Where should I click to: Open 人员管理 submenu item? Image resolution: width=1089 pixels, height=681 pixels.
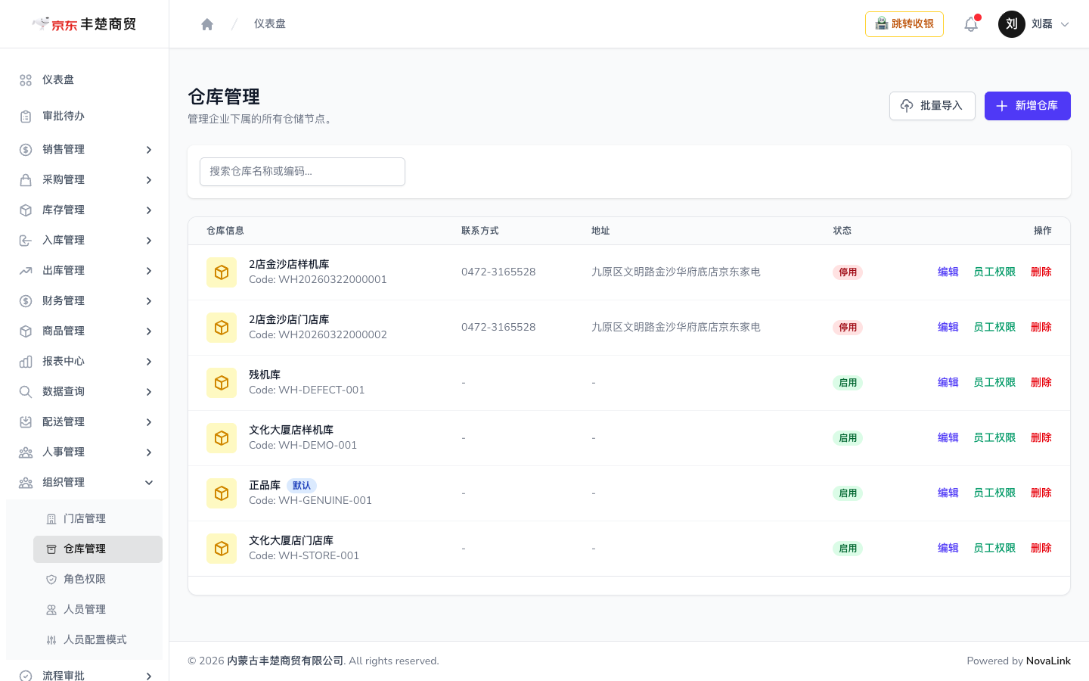(98, 610)
